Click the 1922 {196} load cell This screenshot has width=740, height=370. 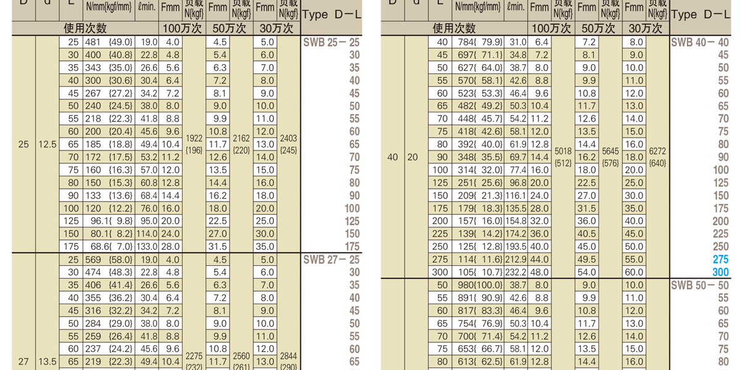click(x=194, y=144)
